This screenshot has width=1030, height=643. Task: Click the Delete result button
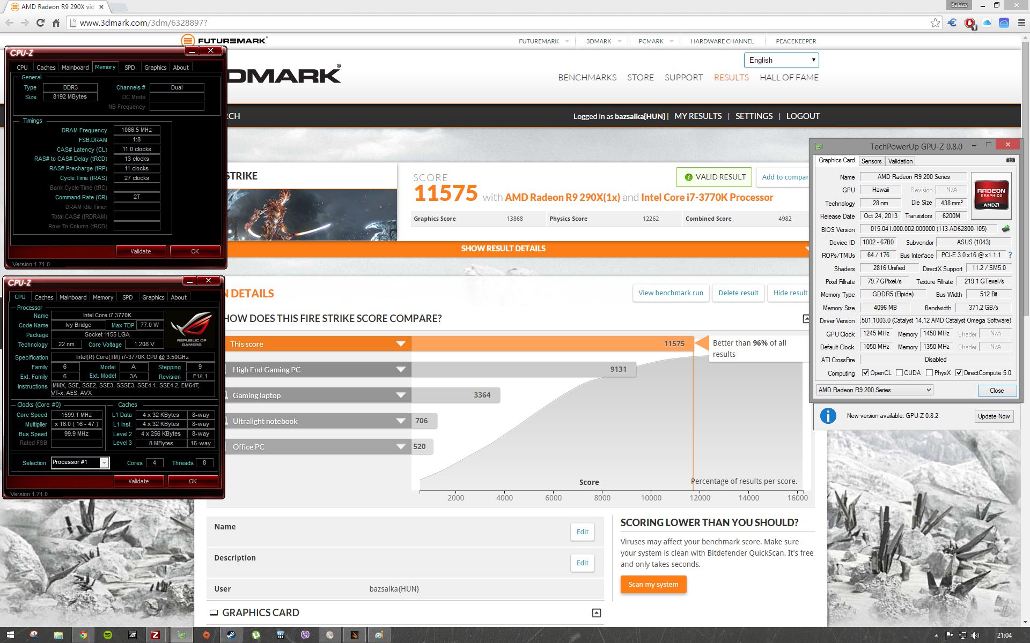tap(738, 293)
